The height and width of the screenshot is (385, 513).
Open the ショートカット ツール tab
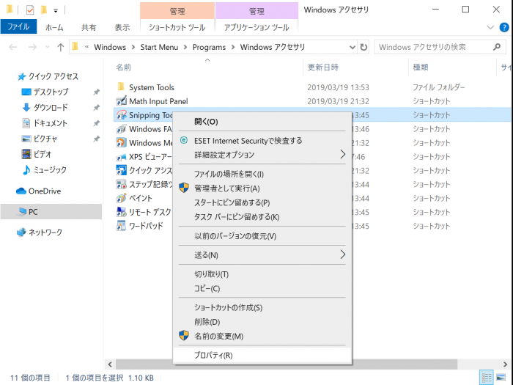pos(177,28)
